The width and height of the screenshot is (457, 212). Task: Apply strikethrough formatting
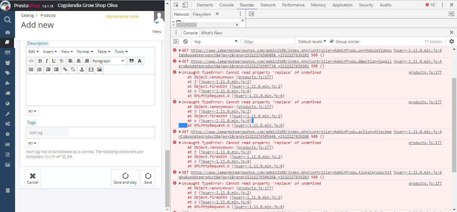(61, 61)
